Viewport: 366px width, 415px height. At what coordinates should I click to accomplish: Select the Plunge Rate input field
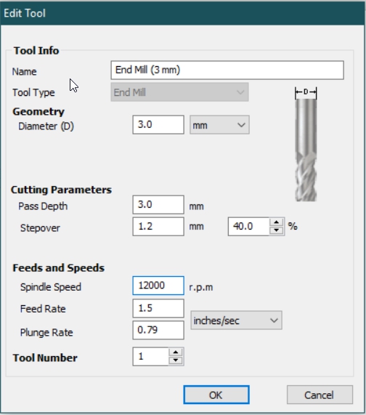pos(158,330)
